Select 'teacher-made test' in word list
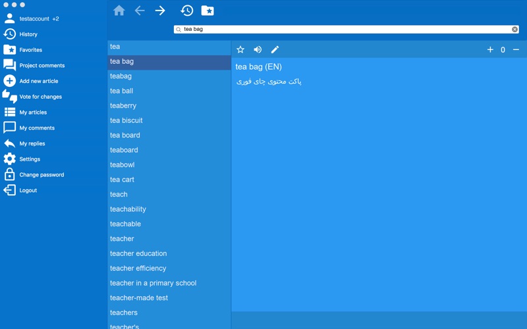527x329 pixels. [169, 298]
